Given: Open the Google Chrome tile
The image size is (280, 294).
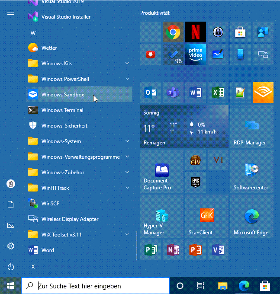Looking at the screenshot, I should click(x=173, y=32).
